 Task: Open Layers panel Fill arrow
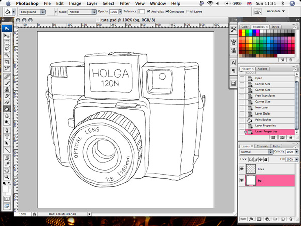[x=297, y=159]
